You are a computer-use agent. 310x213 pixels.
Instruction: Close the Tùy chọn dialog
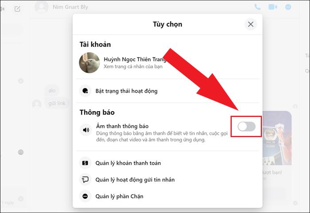251,24
